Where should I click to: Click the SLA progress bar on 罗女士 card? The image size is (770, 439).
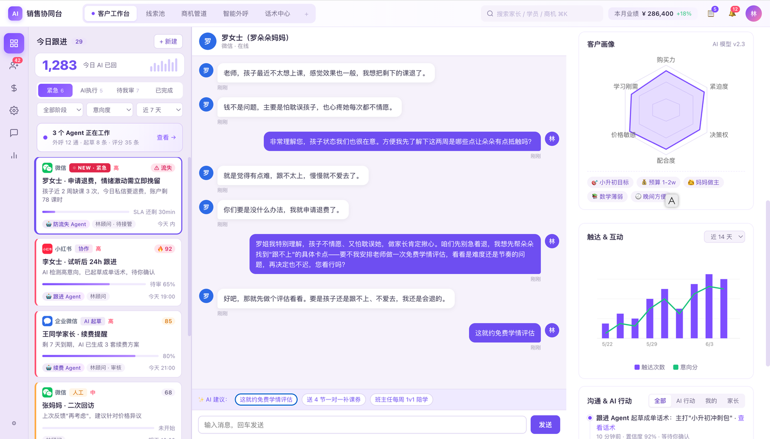(86, 212)
